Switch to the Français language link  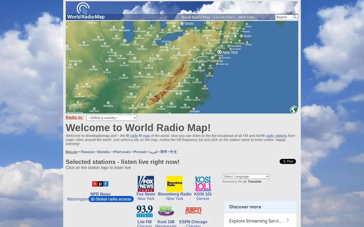click(88, 152)
